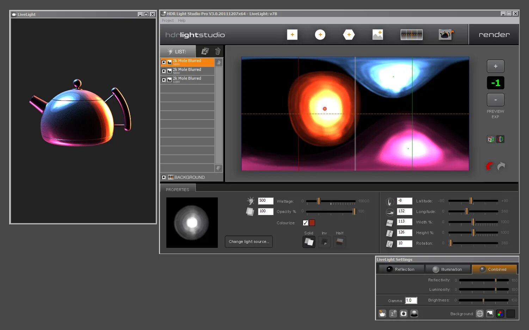529x330 pixels.
Task: Duplicate the selected light in list
Action: tap(205, 51)
